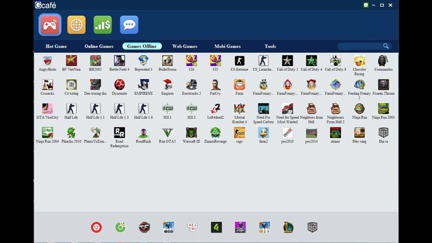This screenshot has height=243, width=432.
Task: Open Cốc Cốc browser in bottom dock
Action: pyautogui.click(x=120, y=228)
